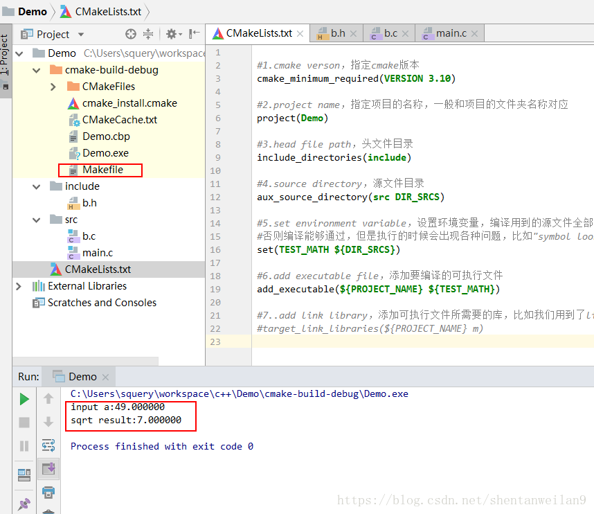
Task: Open the Demo.exe path link in console
Action: (x=240, y=394)
